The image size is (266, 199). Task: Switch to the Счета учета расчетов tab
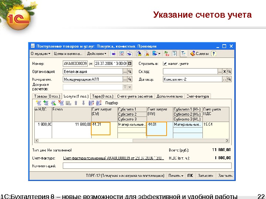pyautogui.click(x=135, y=97)
